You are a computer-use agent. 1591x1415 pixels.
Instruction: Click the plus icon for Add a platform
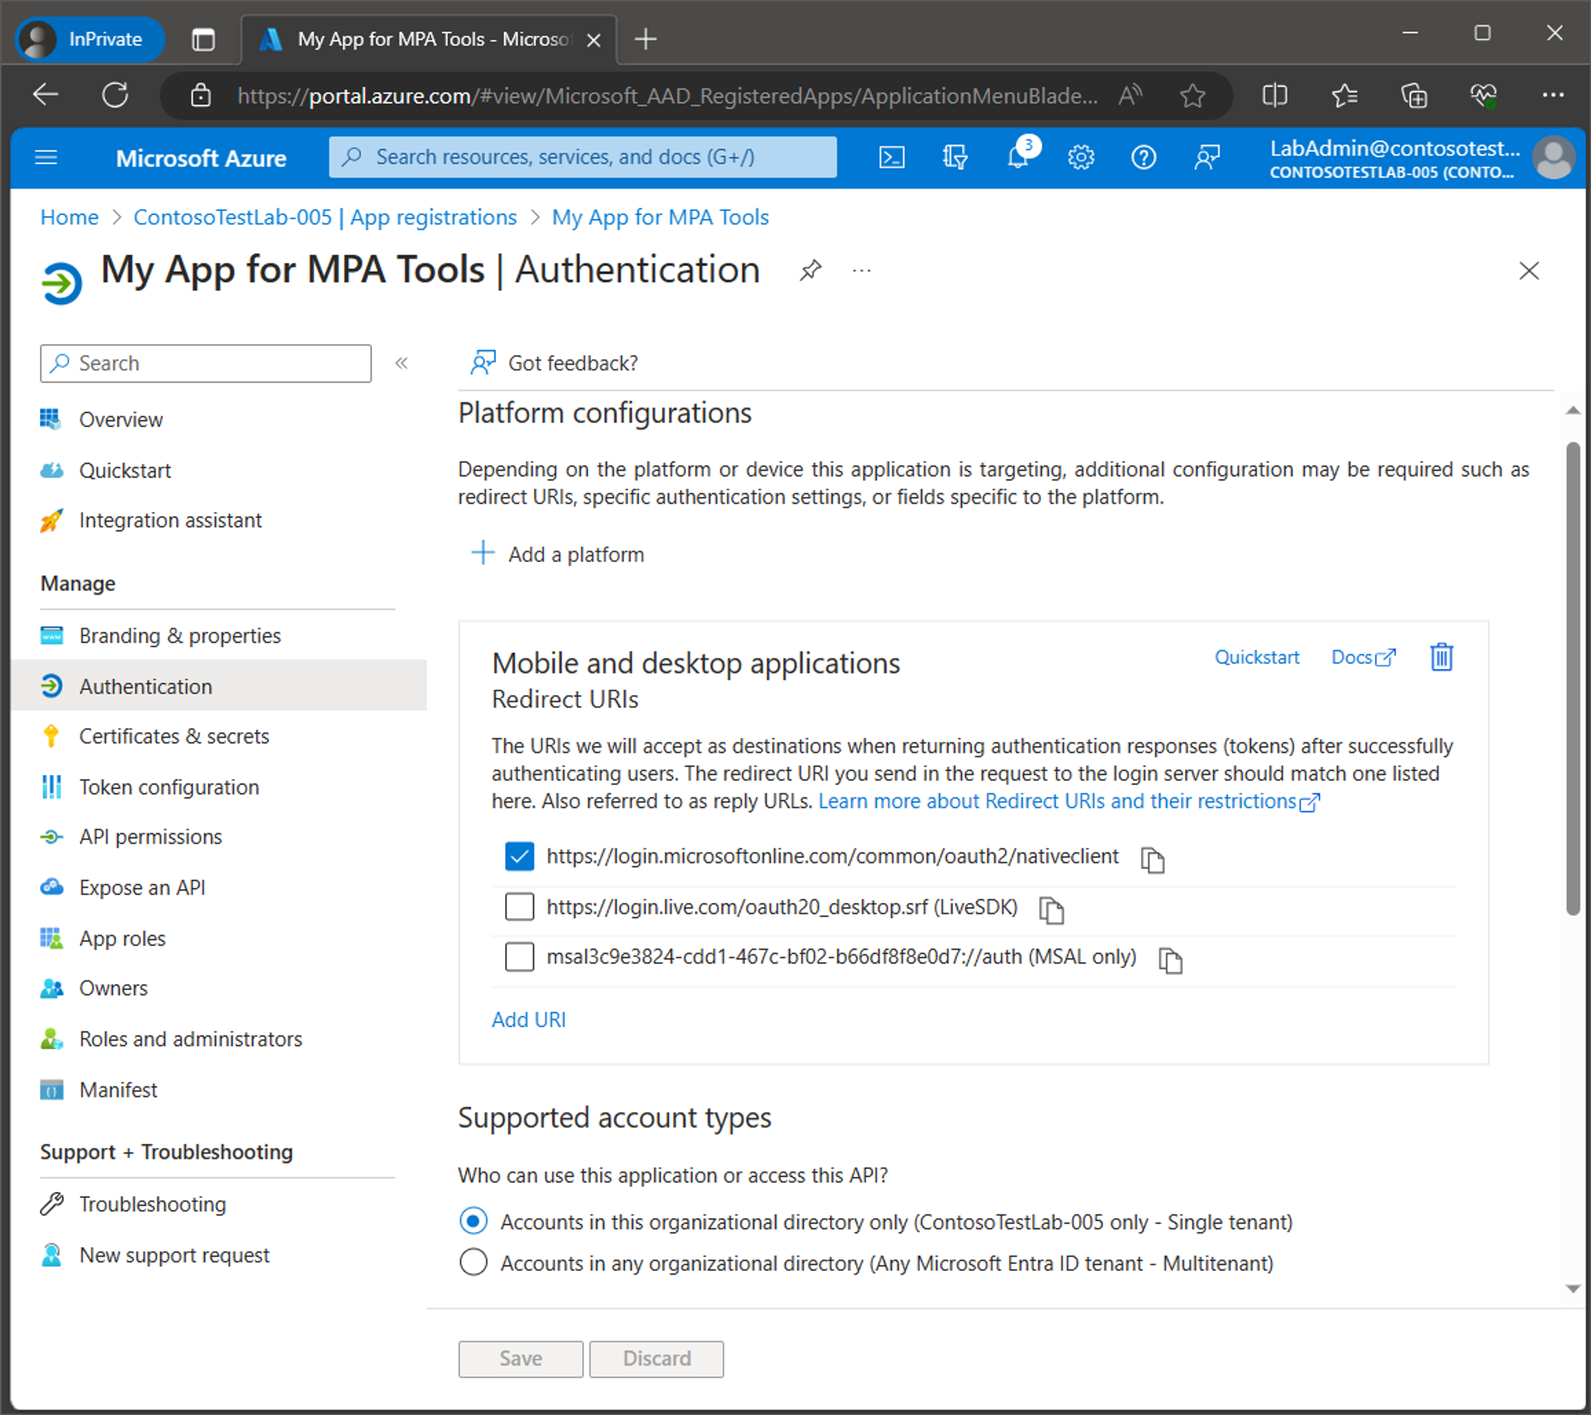[483, 554]
